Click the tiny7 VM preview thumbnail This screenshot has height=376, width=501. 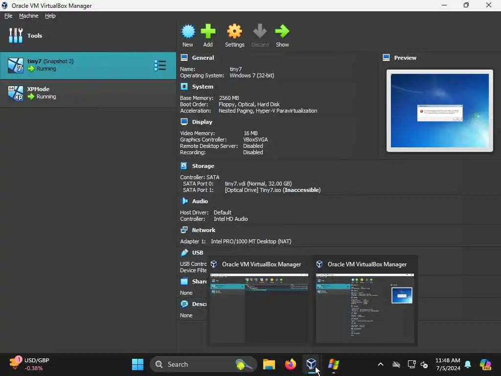(x=440, y=111)
